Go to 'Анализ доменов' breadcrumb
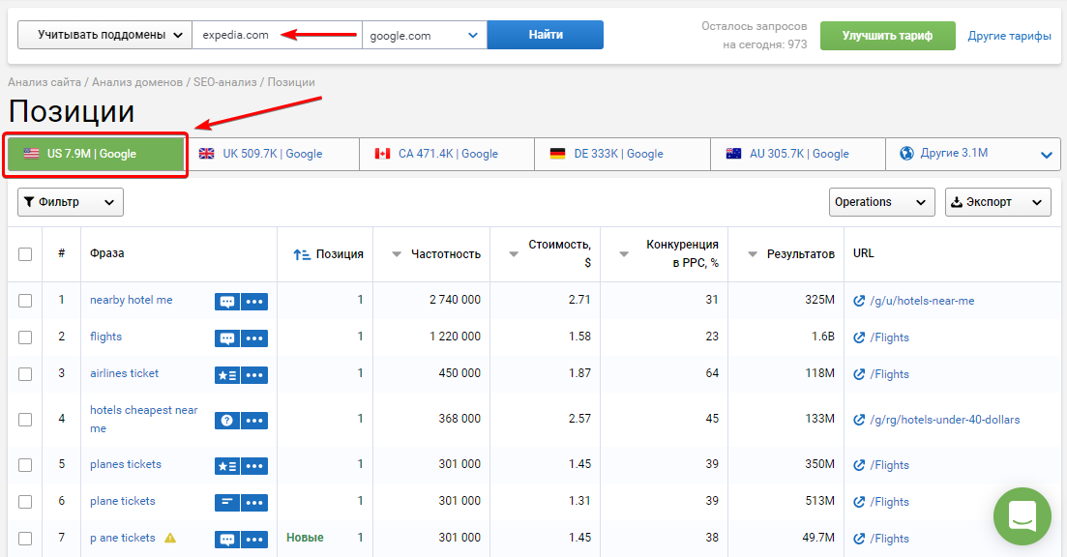 click(137, 82)
